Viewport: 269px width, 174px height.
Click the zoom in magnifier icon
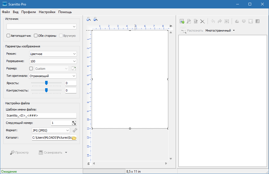point(88,19)
